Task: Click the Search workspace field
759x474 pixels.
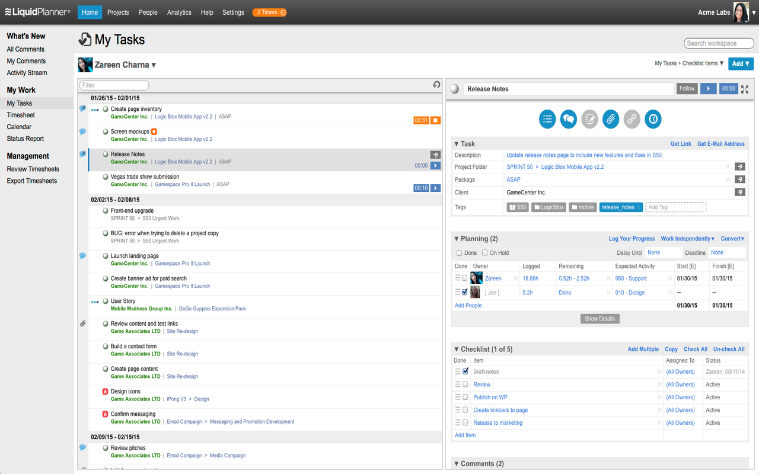Action: (x=719, y=43)
